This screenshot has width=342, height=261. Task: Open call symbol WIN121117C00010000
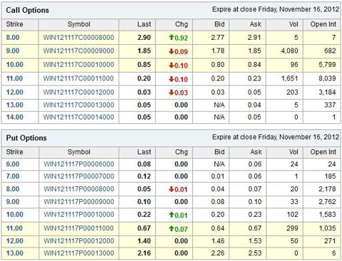(78, 65)
